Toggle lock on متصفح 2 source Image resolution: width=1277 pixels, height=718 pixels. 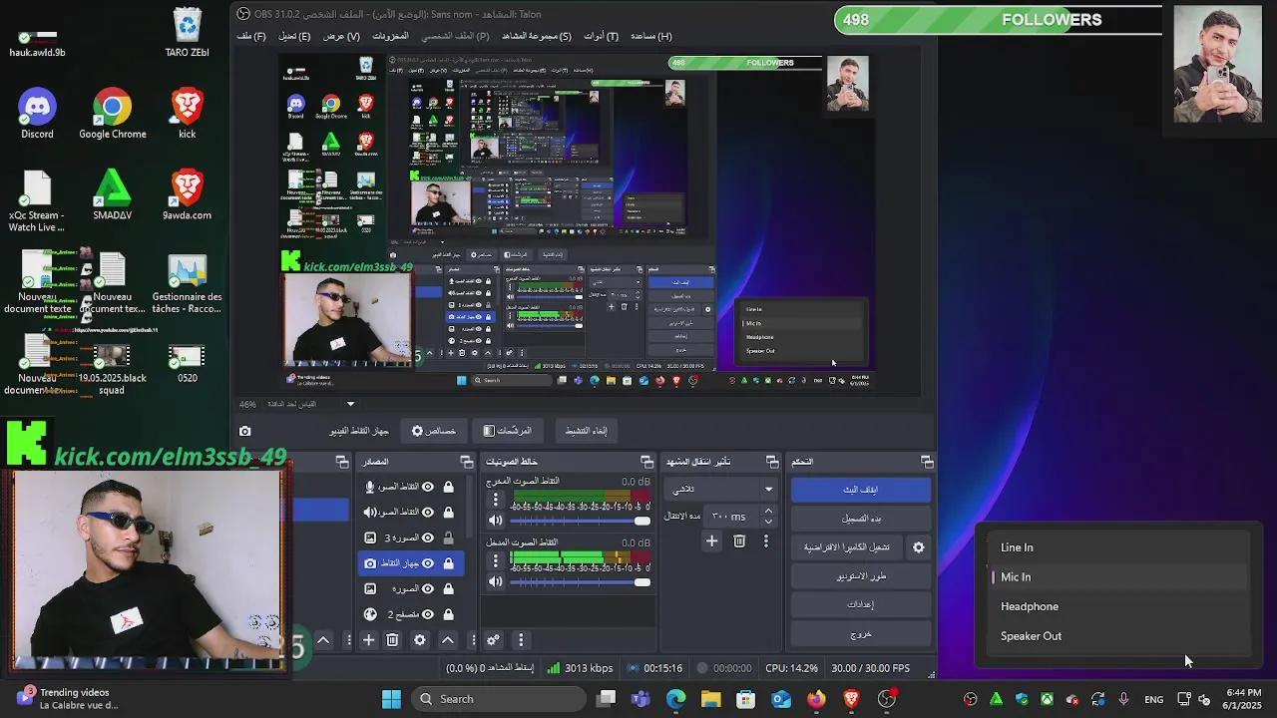(x=449, y=614)
